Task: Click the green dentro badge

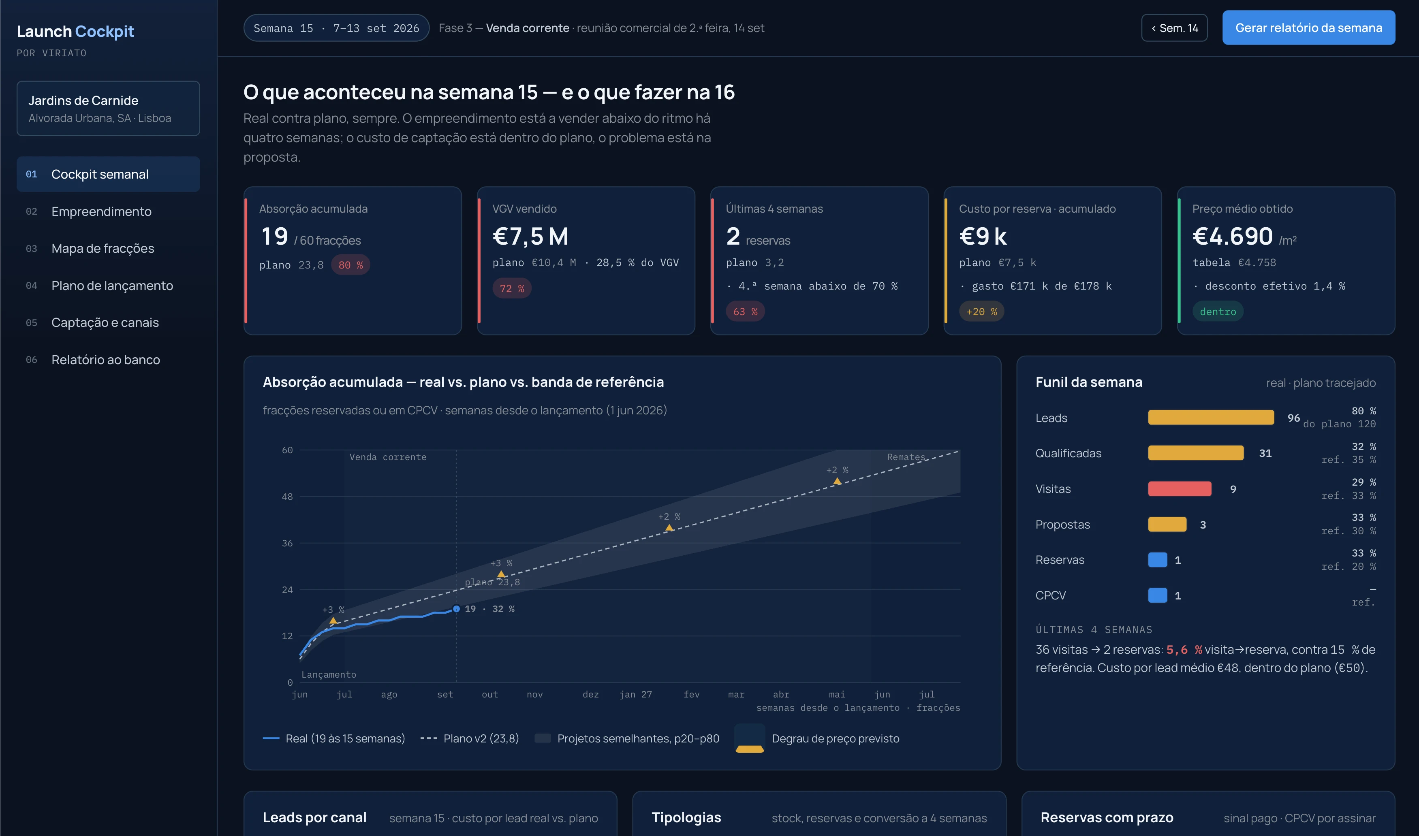Action: click(1217, 311)
